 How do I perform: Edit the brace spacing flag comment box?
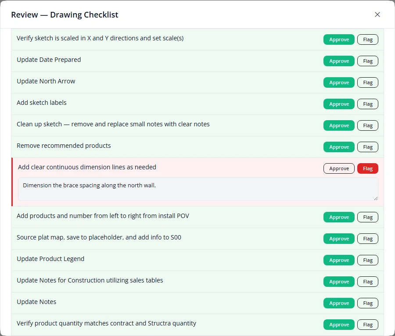click(198, 189)
